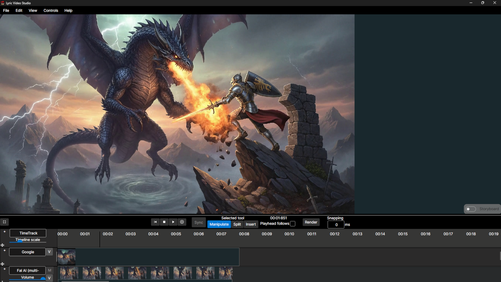Viewport: 501px width, 282px height.
Task: Click the stop playback icon
Action: point(164,222)
